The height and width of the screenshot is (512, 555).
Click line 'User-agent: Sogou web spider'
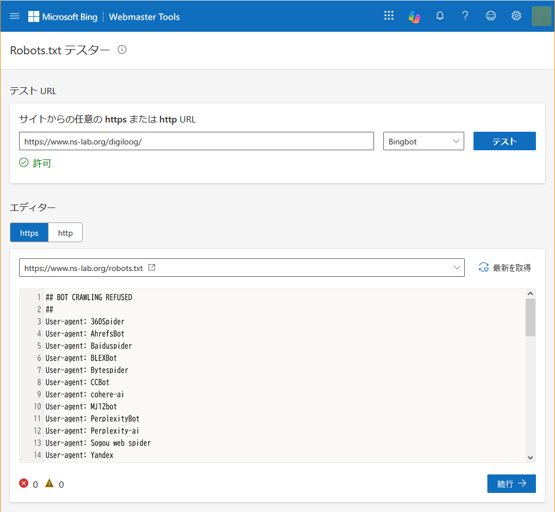click(x=98, y=443)
